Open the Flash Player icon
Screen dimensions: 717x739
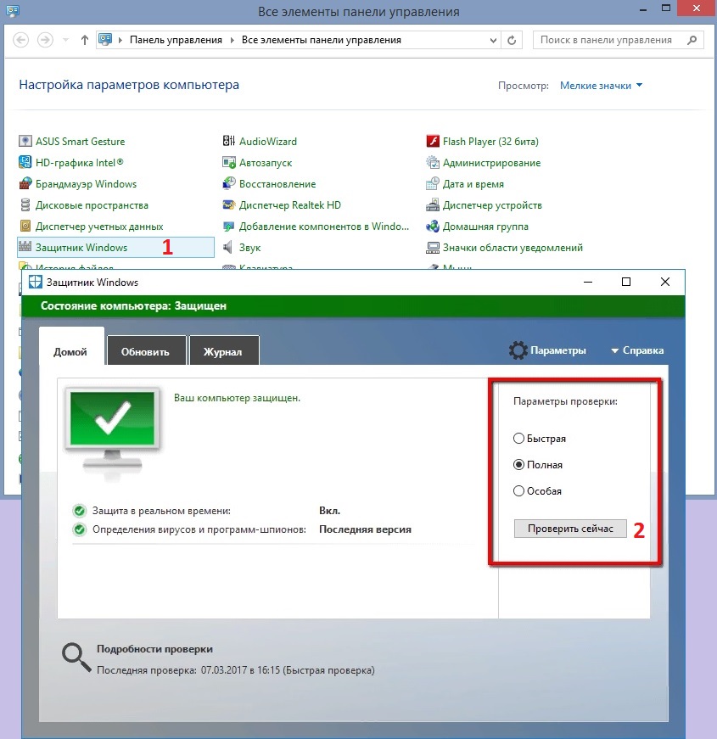432,141
